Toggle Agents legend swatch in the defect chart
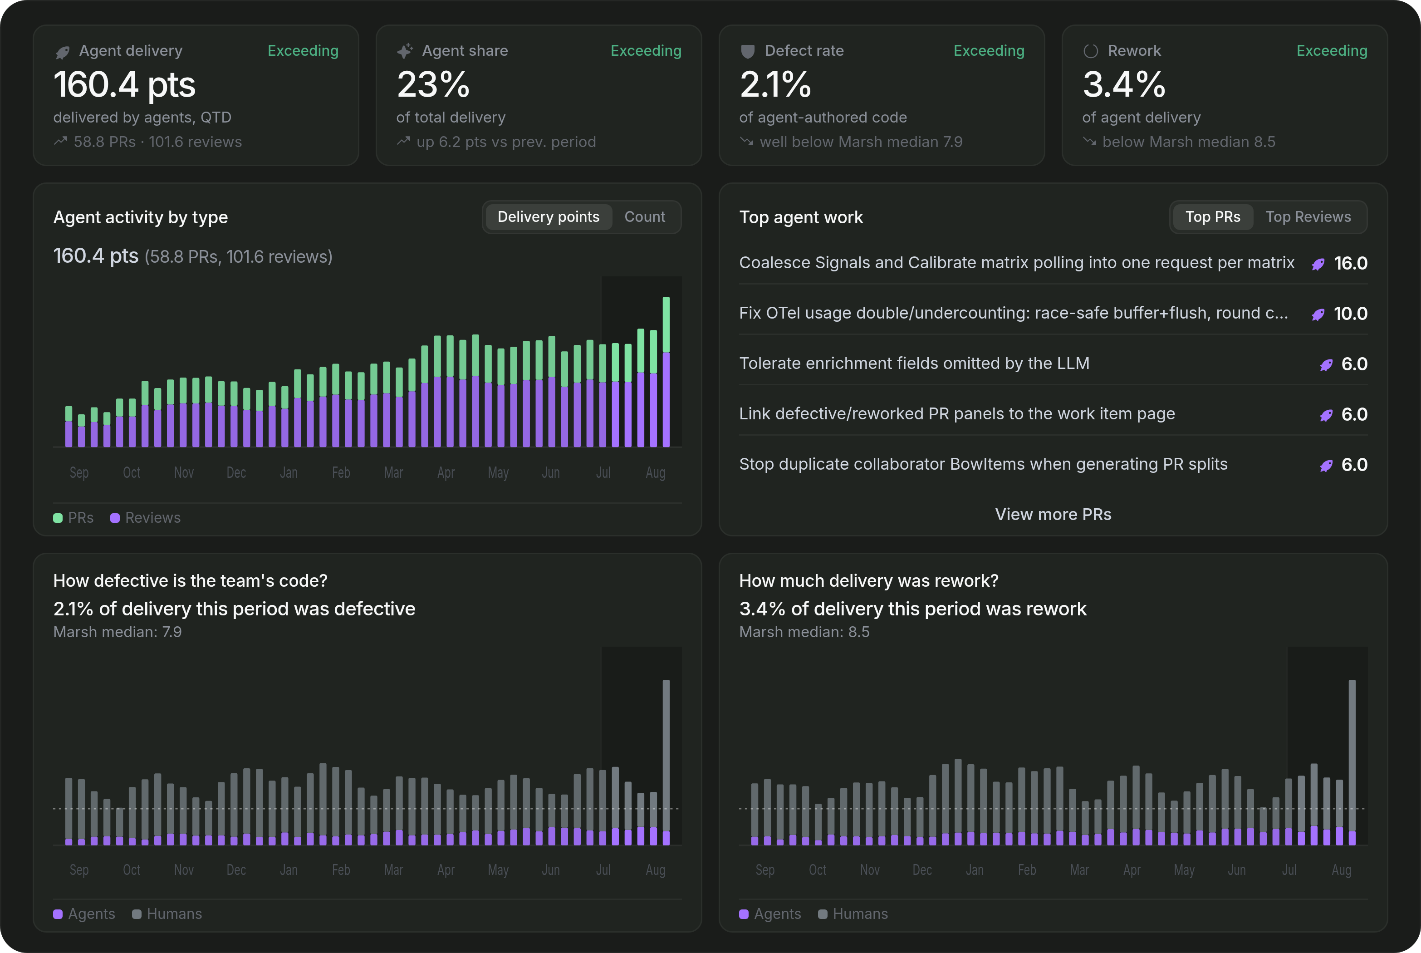 tap(58, 914)
